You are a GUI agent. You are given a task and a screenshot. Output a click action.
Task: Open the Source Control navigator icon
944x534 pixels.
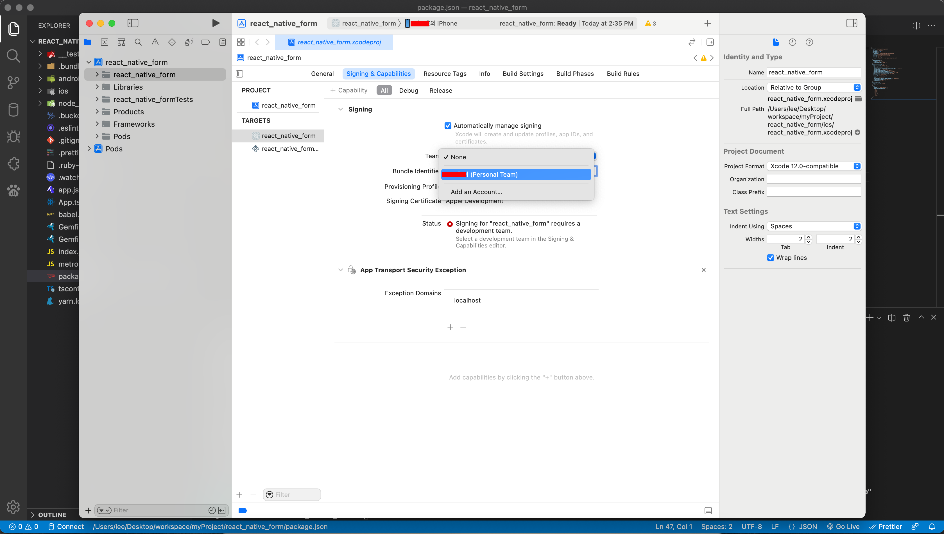105,42
